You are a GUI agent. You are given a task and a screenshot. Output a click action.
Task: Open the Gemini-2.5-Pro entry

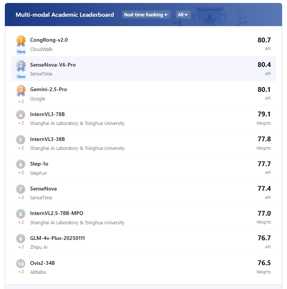point(48,89)
